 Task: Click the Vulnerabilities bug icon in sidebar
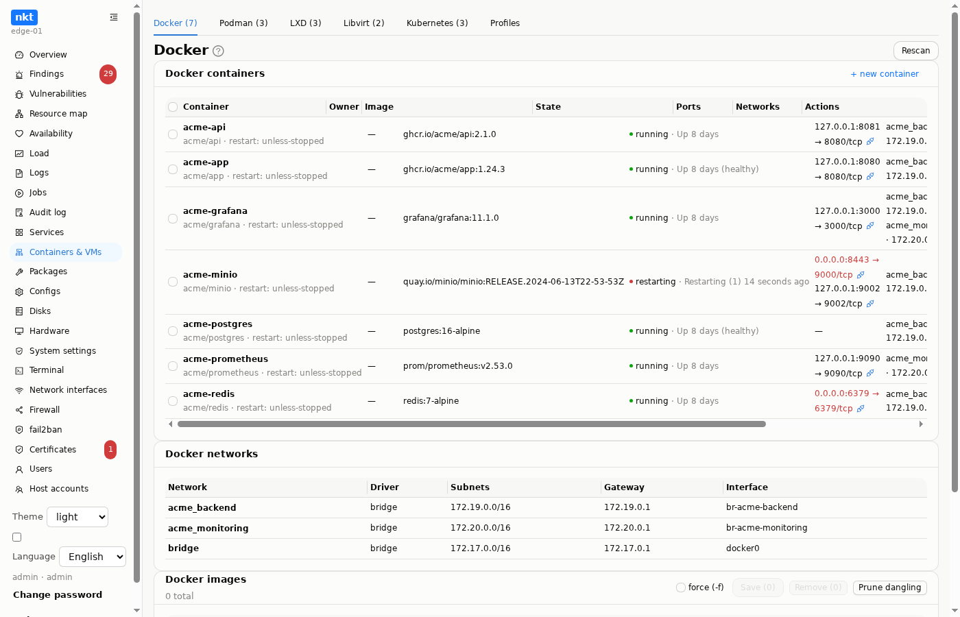[x=19, y=94]
